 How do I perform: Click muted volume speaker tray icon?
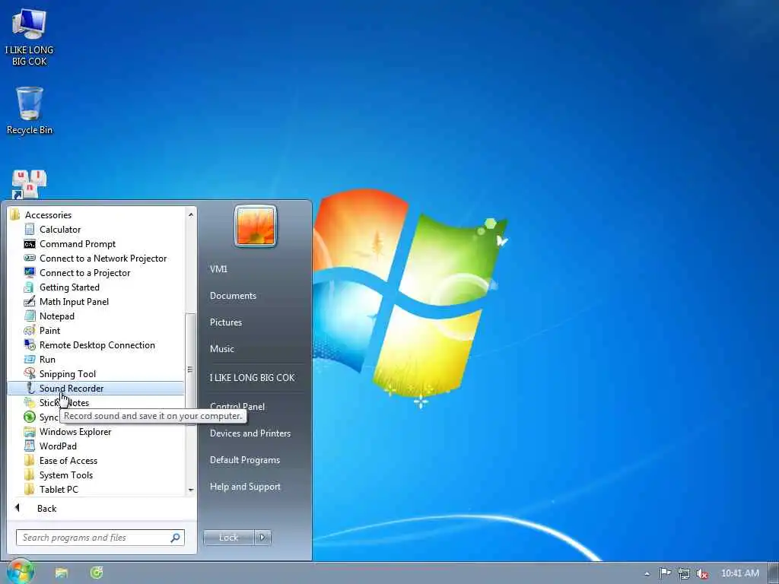702,573
